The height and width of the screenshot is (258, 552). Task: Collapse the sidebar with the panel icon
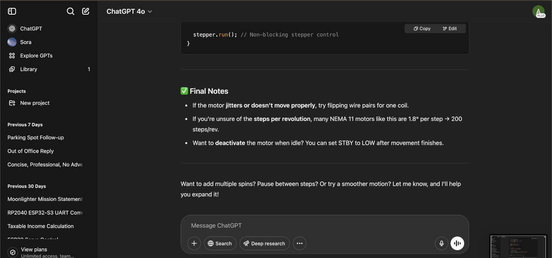pyautogui.click(x=12, y=11)
